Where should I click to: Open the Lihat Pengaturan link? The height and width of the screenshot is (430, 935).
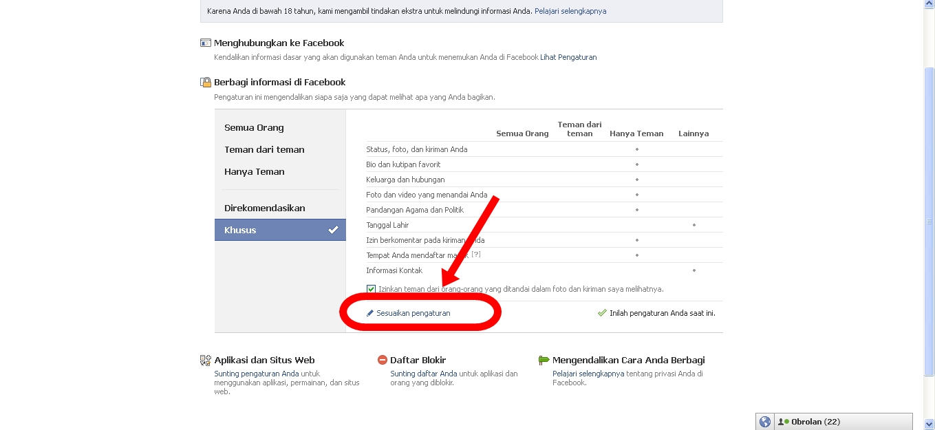coord(568,58)
